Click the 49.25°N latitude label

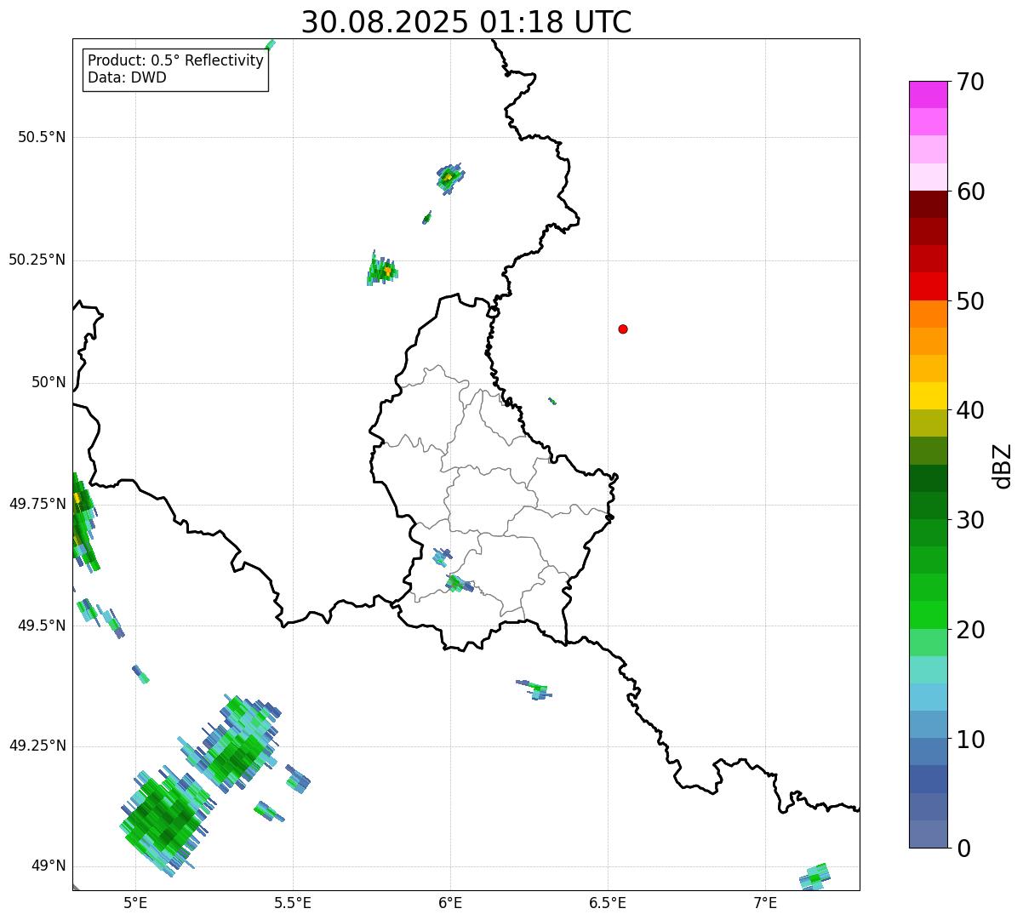(x=37, y=746)
